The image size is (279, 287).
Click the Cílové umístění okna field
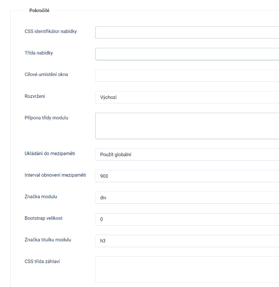click(187, 75)
